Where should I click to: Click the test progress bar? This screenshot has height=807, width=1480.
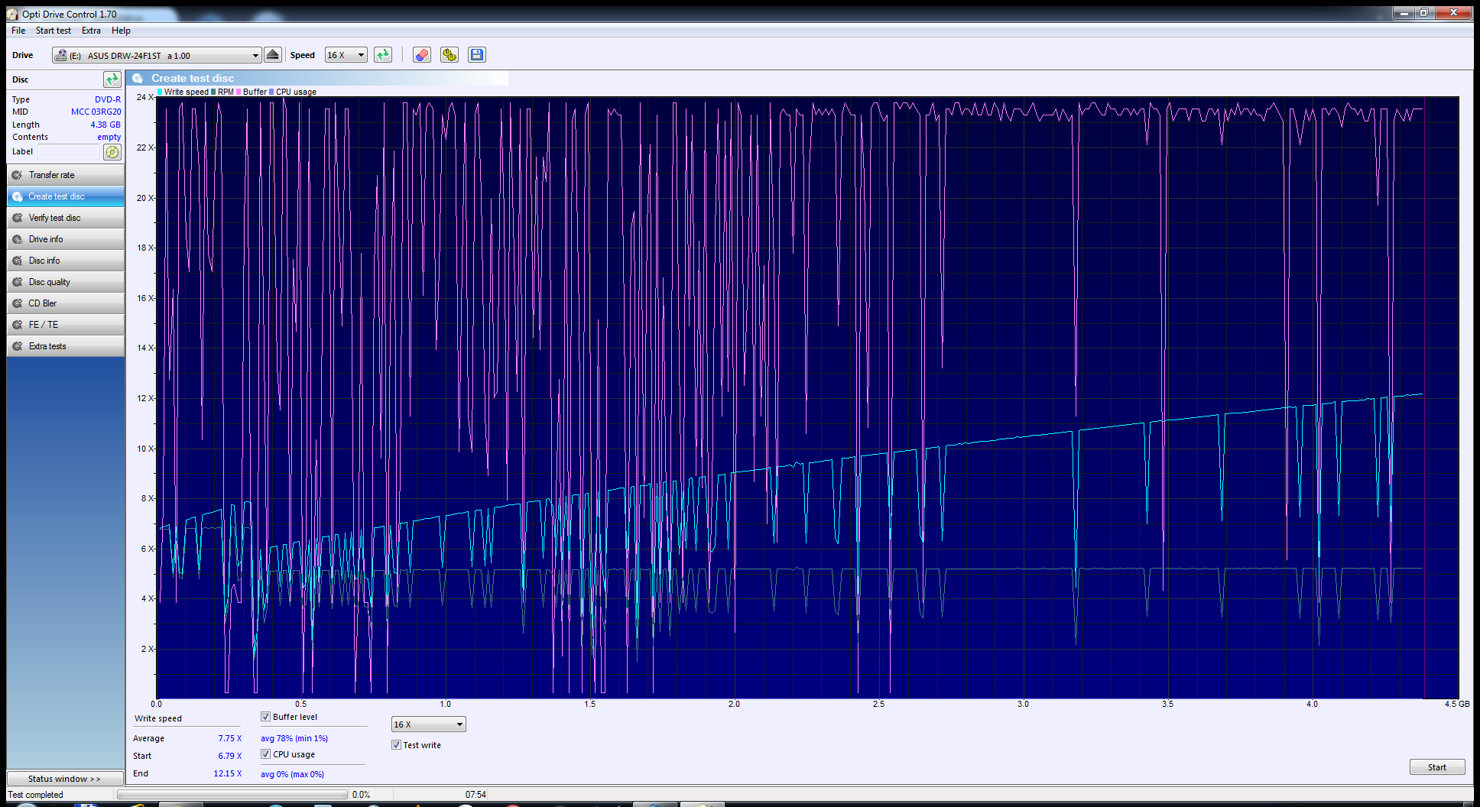pyautogui.click(x=232, y=795)
